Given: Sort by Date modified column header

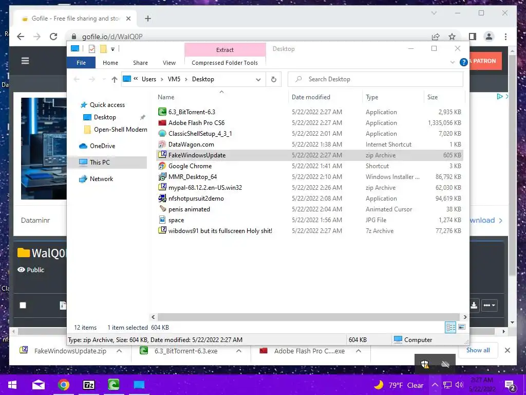Looking at the screenshot, I should [311, 97].
